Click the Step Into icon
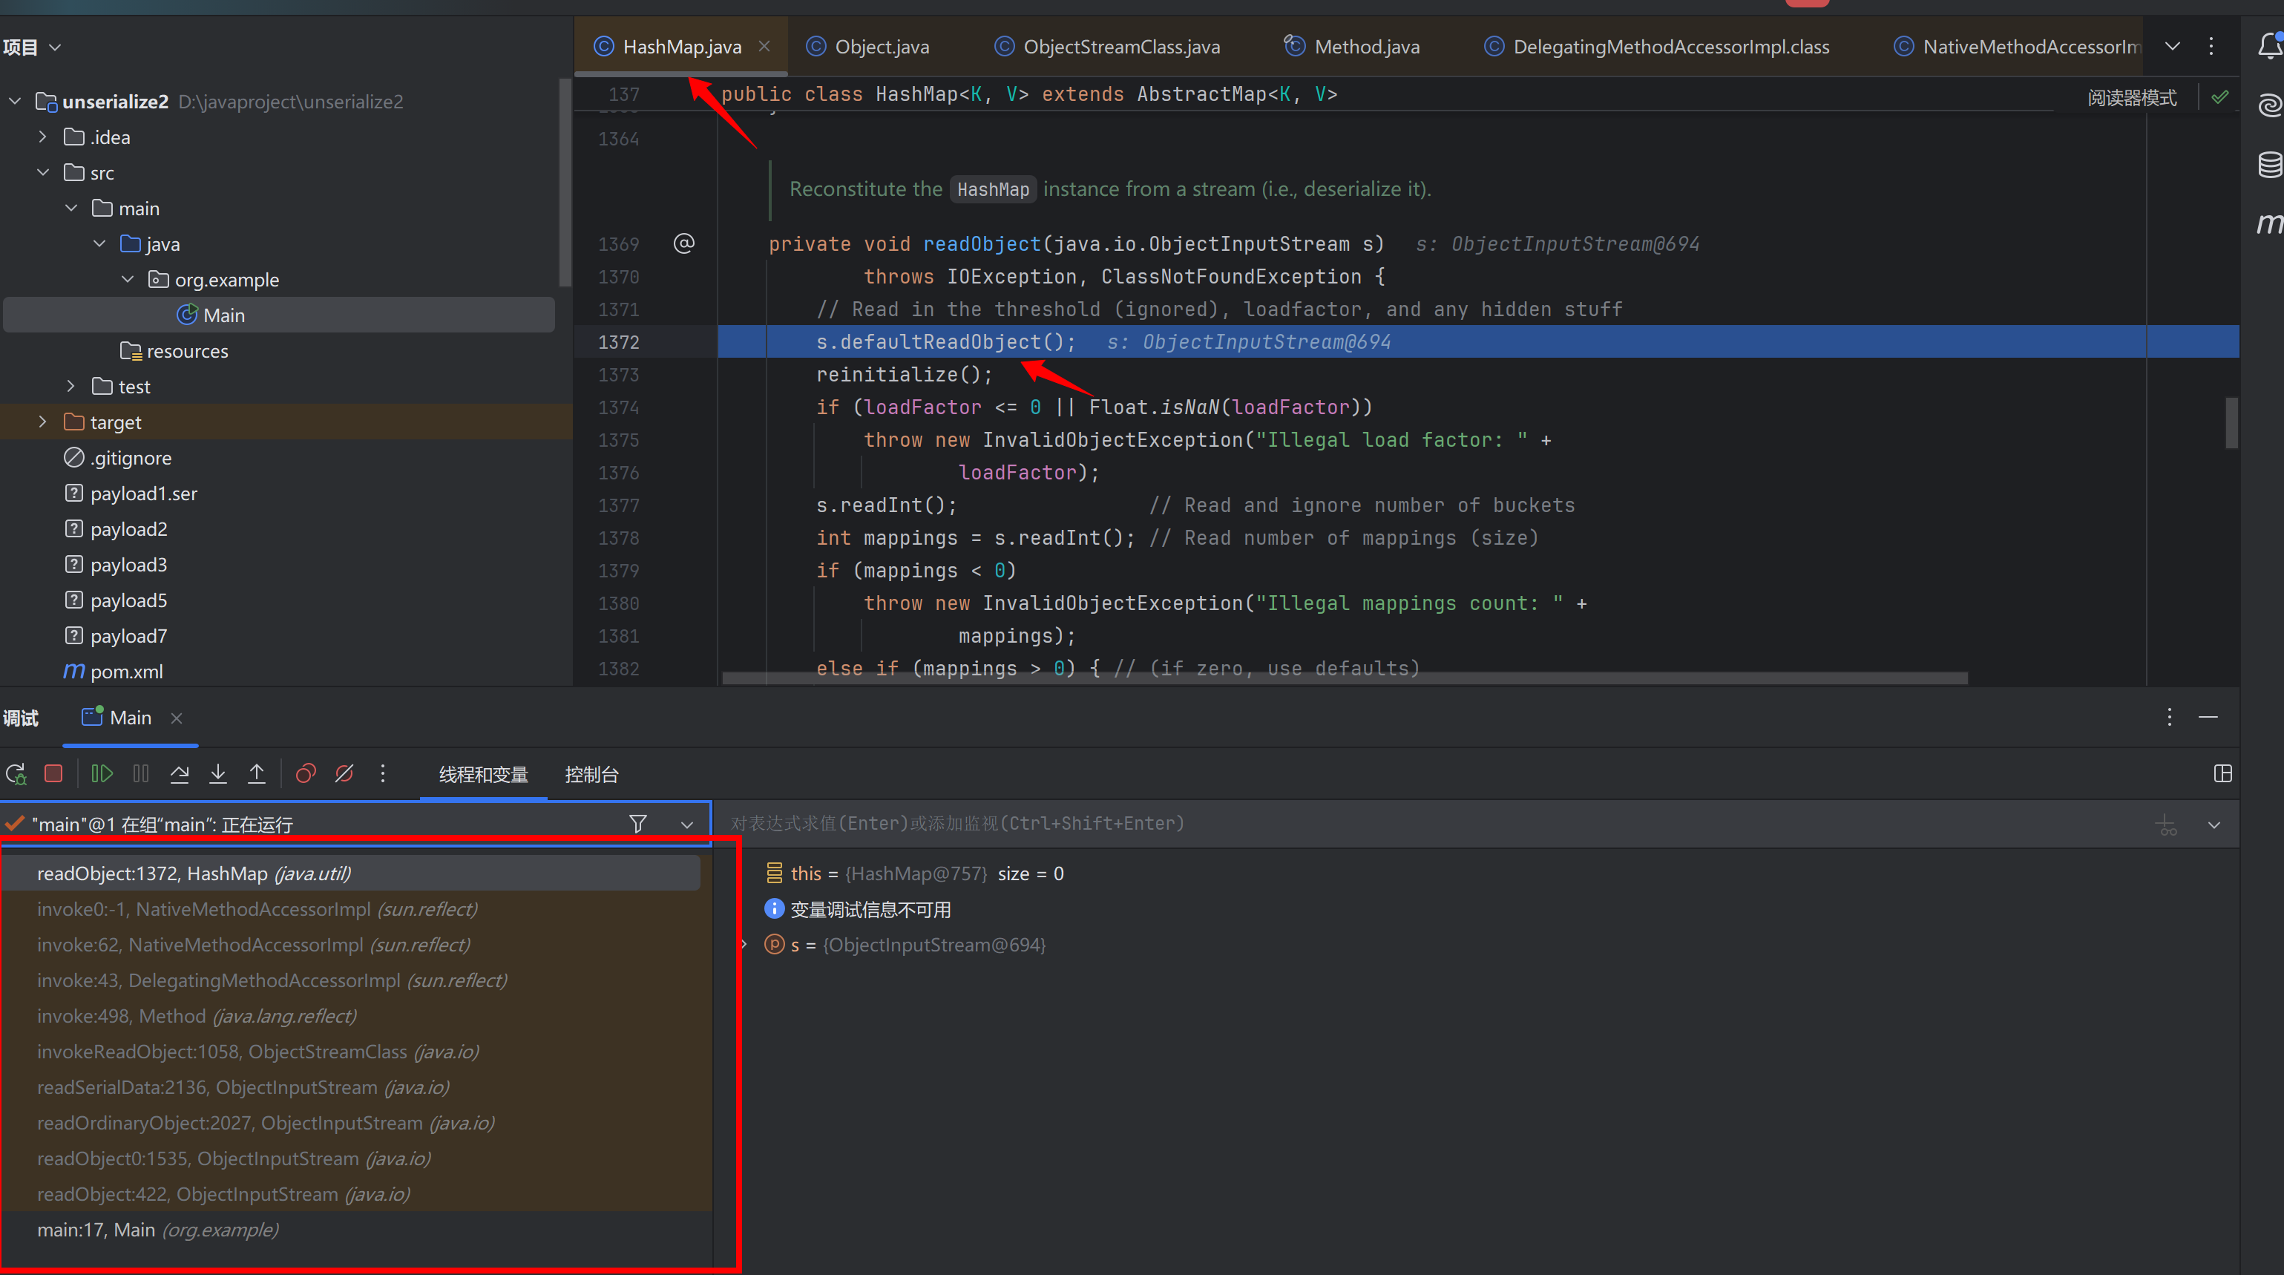 coord(218,774)
